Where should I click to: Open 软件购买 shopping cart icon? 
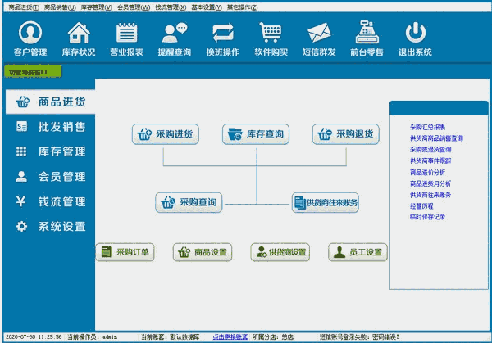click(271, 38)
